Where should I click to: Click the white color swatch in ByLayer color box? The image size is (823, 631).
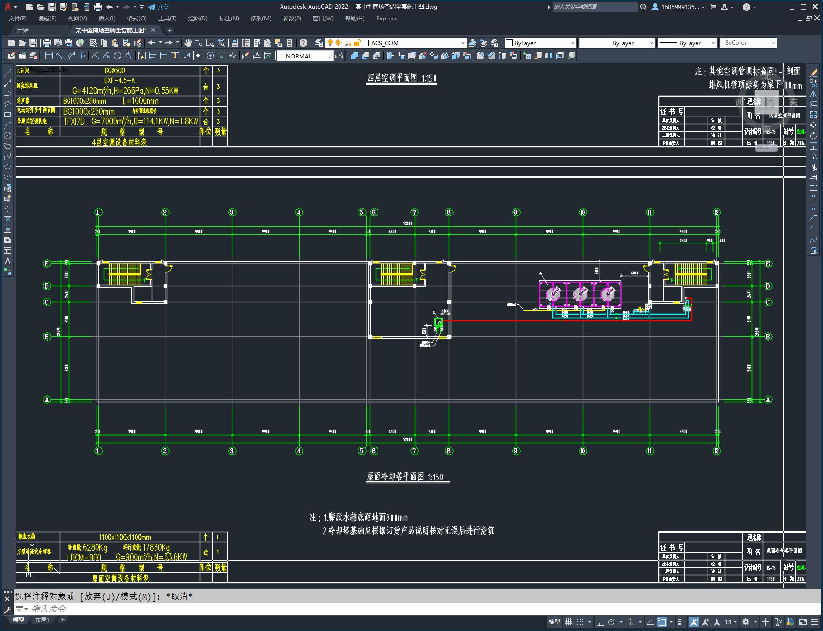(509, 43)
